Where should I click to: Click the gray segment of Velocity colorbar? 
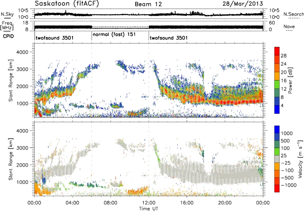tap(277, 159)
